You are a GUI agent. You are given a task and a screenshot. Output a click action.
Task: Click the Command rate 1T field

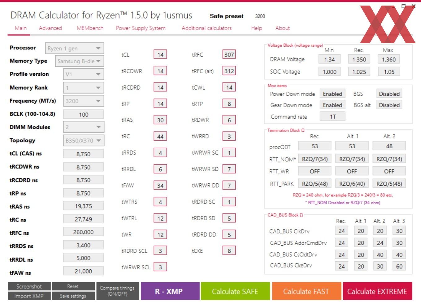[x=332, y=116]
